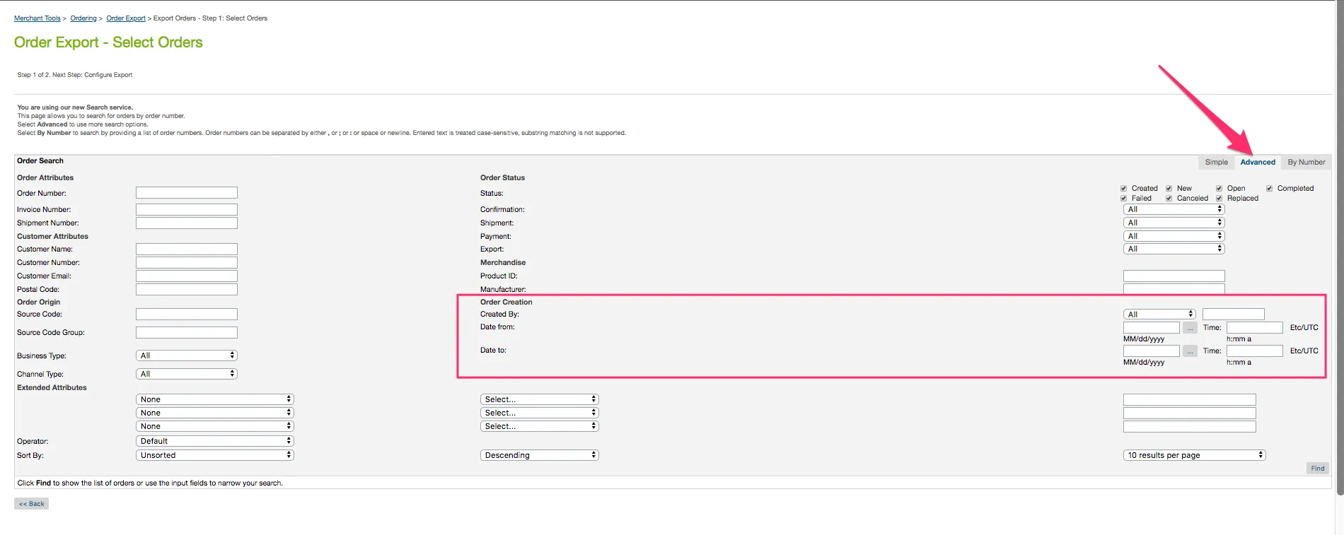Open the Business Type dropdown

coord(186,355)
